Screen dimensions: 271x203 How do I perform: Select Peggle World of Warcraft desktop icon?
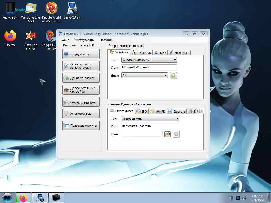pos(51,12)
